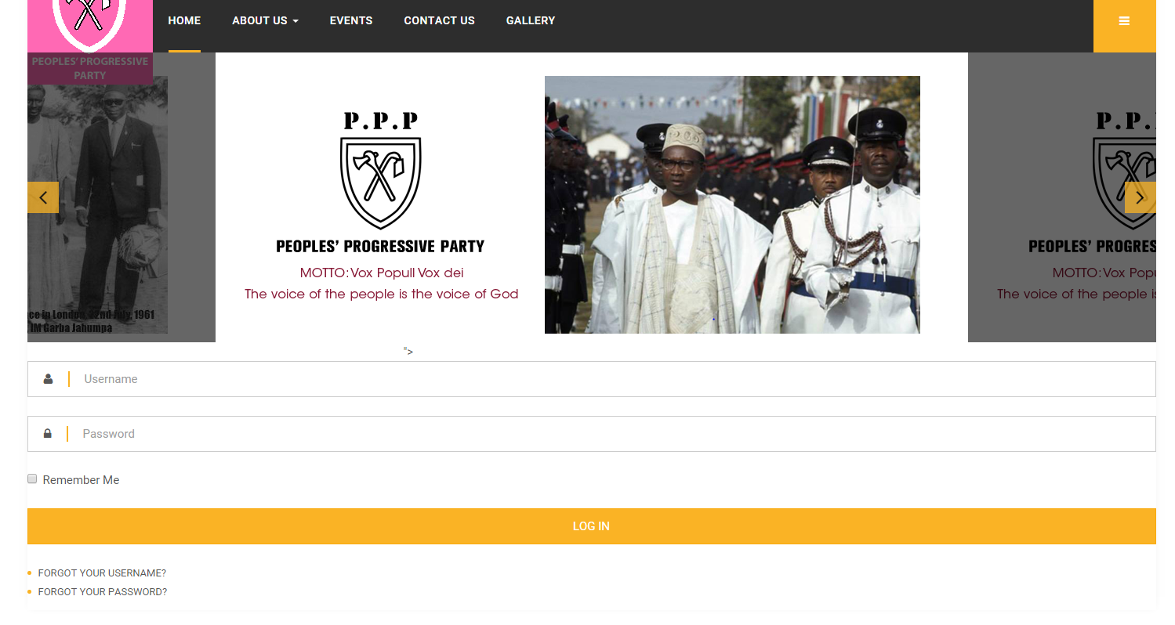The width and height of the screenshot is (1175, 625).
Task: Focus the Password input field
Action: [592, 434]
